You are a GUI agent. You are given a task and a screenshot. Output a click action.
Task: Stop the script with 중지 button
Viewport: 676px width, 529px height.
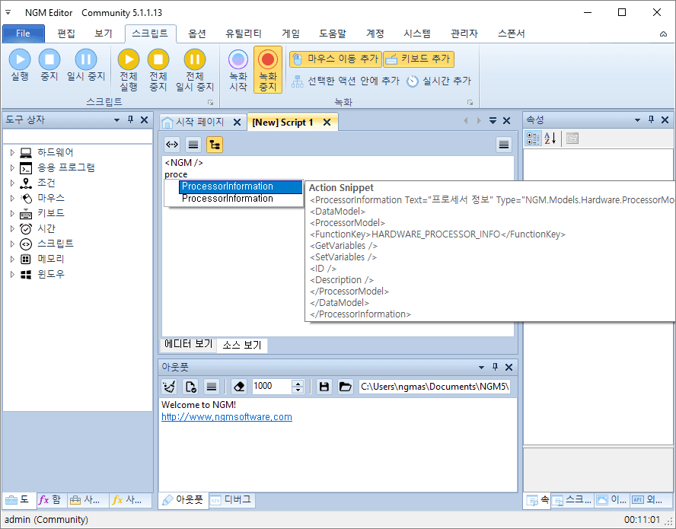[x=49, y=65]
